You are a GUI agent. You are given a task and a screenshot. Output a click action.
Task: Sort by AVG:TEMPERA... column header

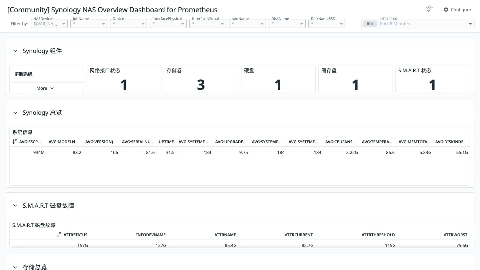pos(377,142)
